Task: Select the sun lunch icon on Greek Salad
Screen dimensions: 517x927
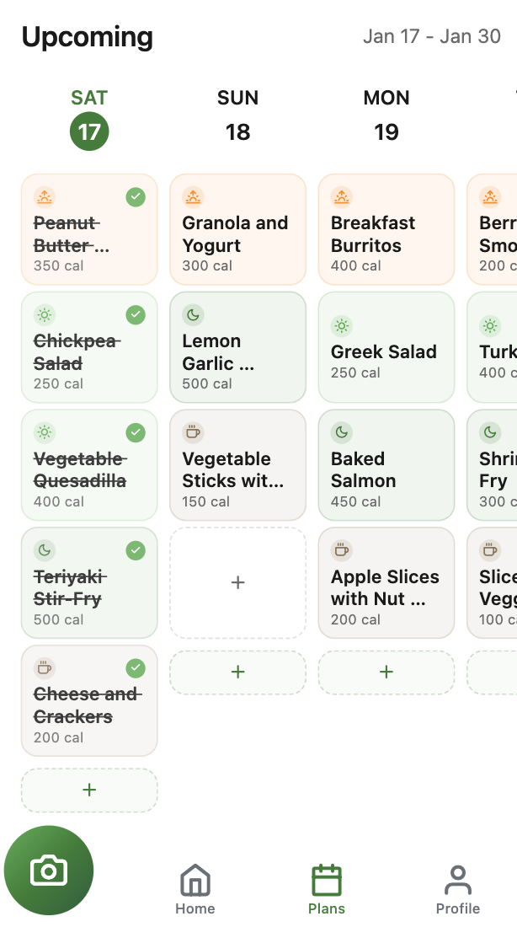Action: (341, 325)
